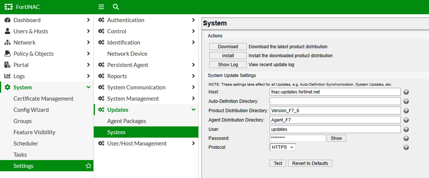This screenshot has width=429, height=178.
Task: Open help icon for Agent Distribution Directory
Action: pyautogui.click(x=406, y=120)
